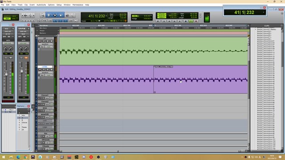This screenshot has width=285, height=160.
Task: Open the LVDBL automation mode read dropdown
Action: (49, 75)
